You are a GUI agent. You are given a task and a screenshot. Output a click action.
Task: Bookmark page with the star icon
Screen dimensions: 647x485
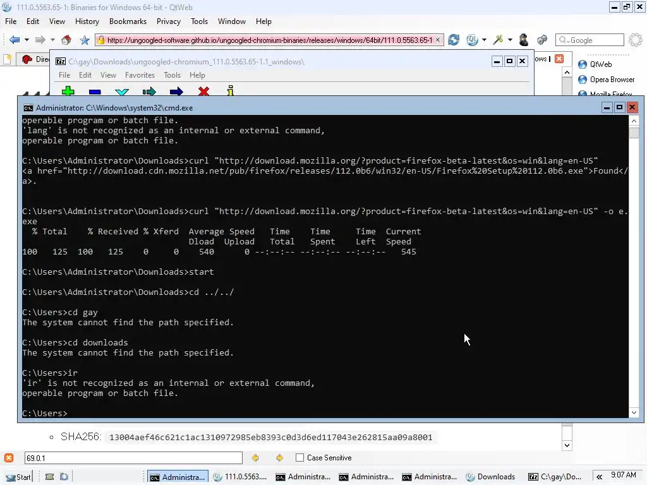[x=85, y=40]
